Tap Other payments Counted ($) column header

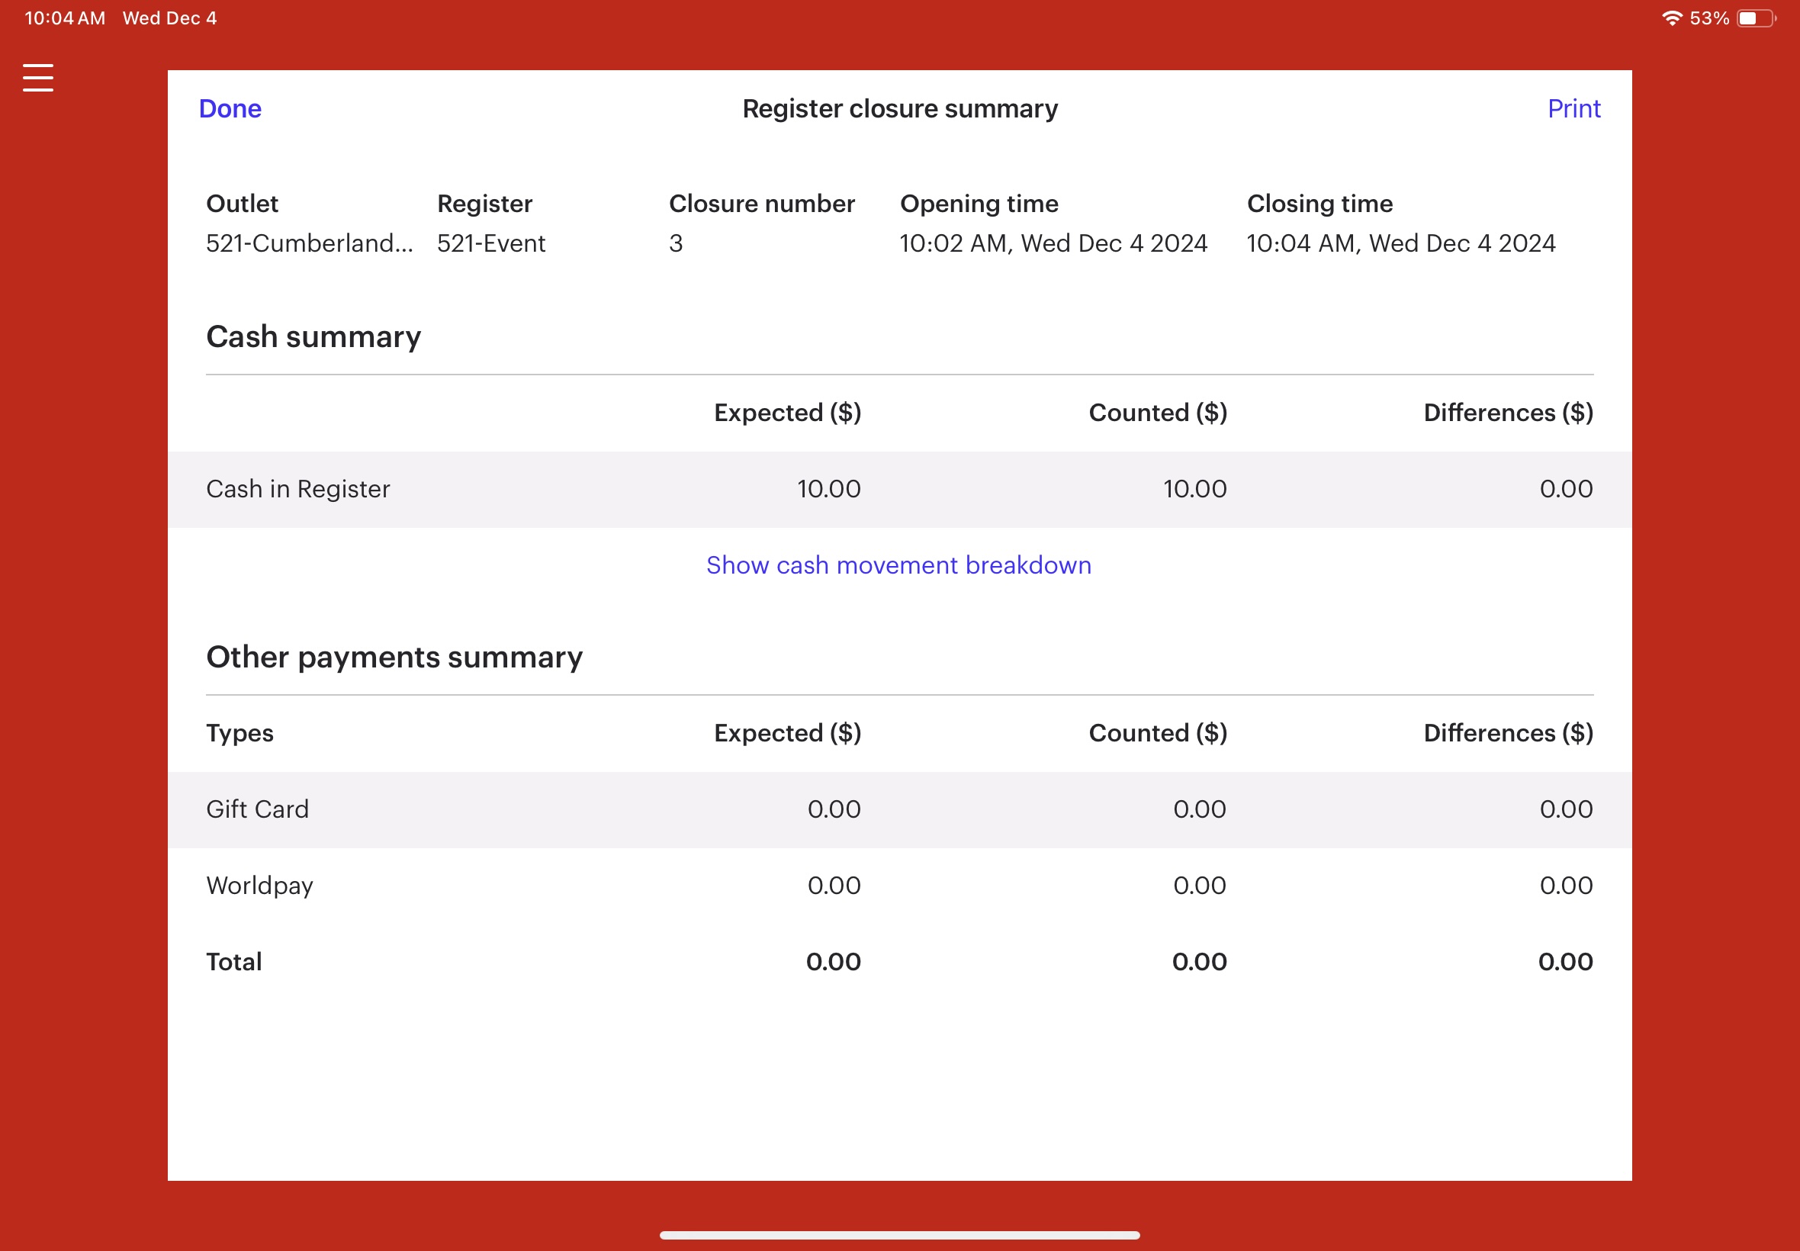pyautogui.click(x=1158, y=733)
